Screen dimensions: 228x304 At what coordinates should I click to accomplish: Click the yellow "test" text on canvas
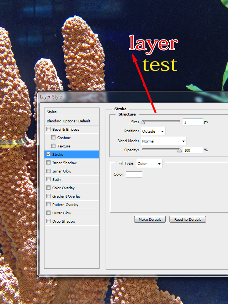click(x=160, y=65)
